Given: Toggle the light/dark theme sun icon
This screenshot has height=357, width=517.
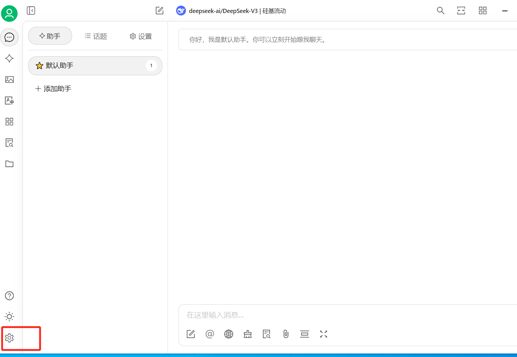Looking at the screenshot, I should [9, 317].
